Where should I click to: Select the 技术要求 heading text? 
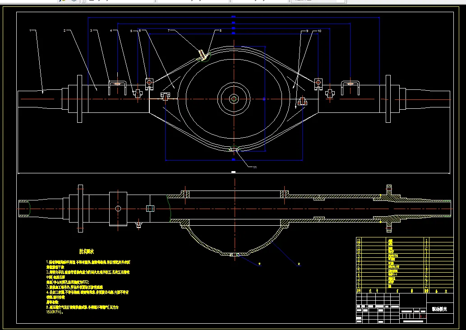coord(87,251)
